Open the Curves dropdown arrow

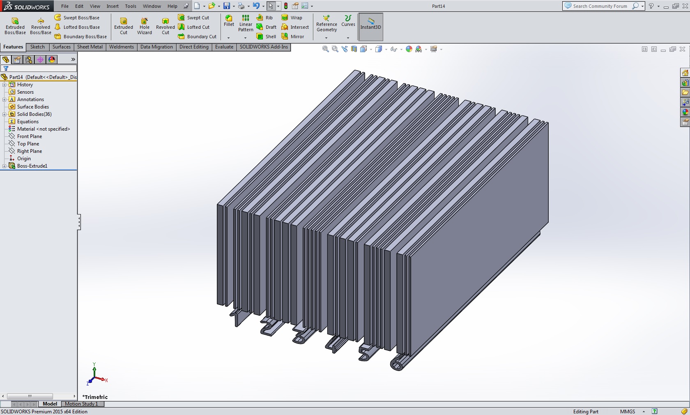348,38
